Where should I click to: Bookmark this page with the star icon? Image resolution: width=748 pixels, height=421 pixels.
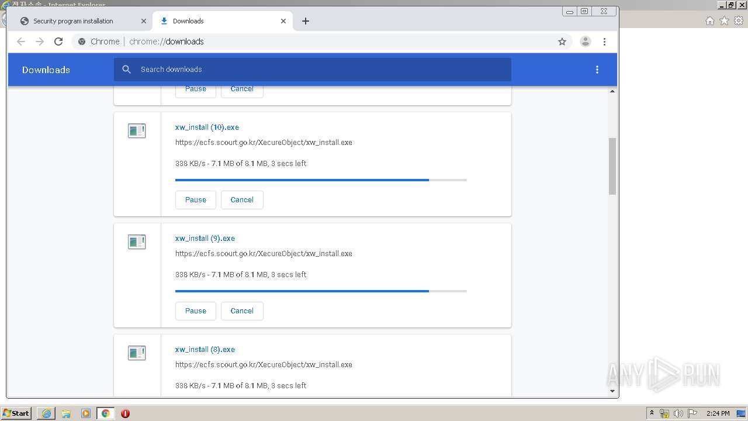click(x=562, y=42)
